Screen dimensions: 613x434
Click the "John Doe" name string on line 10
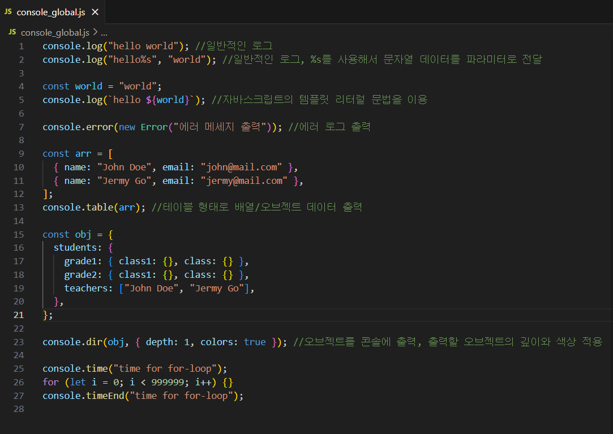click(125, 167)
